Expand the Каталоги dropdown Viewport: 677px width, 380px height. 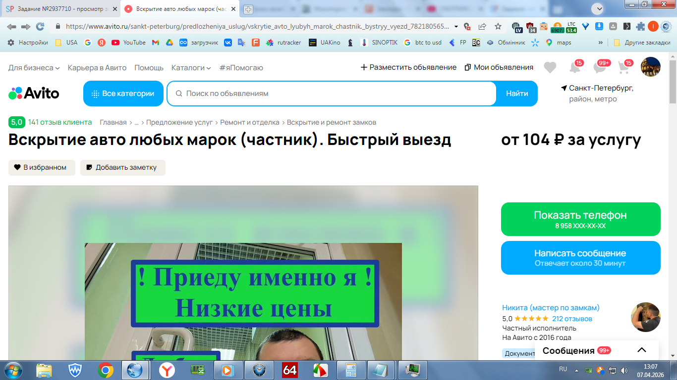(191, 67)
